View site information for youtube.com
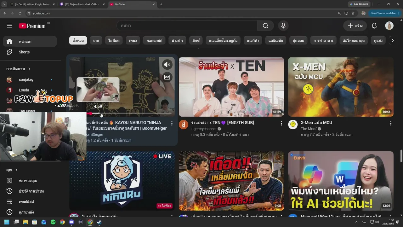This screenshot has height=227, width=403. pyautogui.click(x=29, y=13)
